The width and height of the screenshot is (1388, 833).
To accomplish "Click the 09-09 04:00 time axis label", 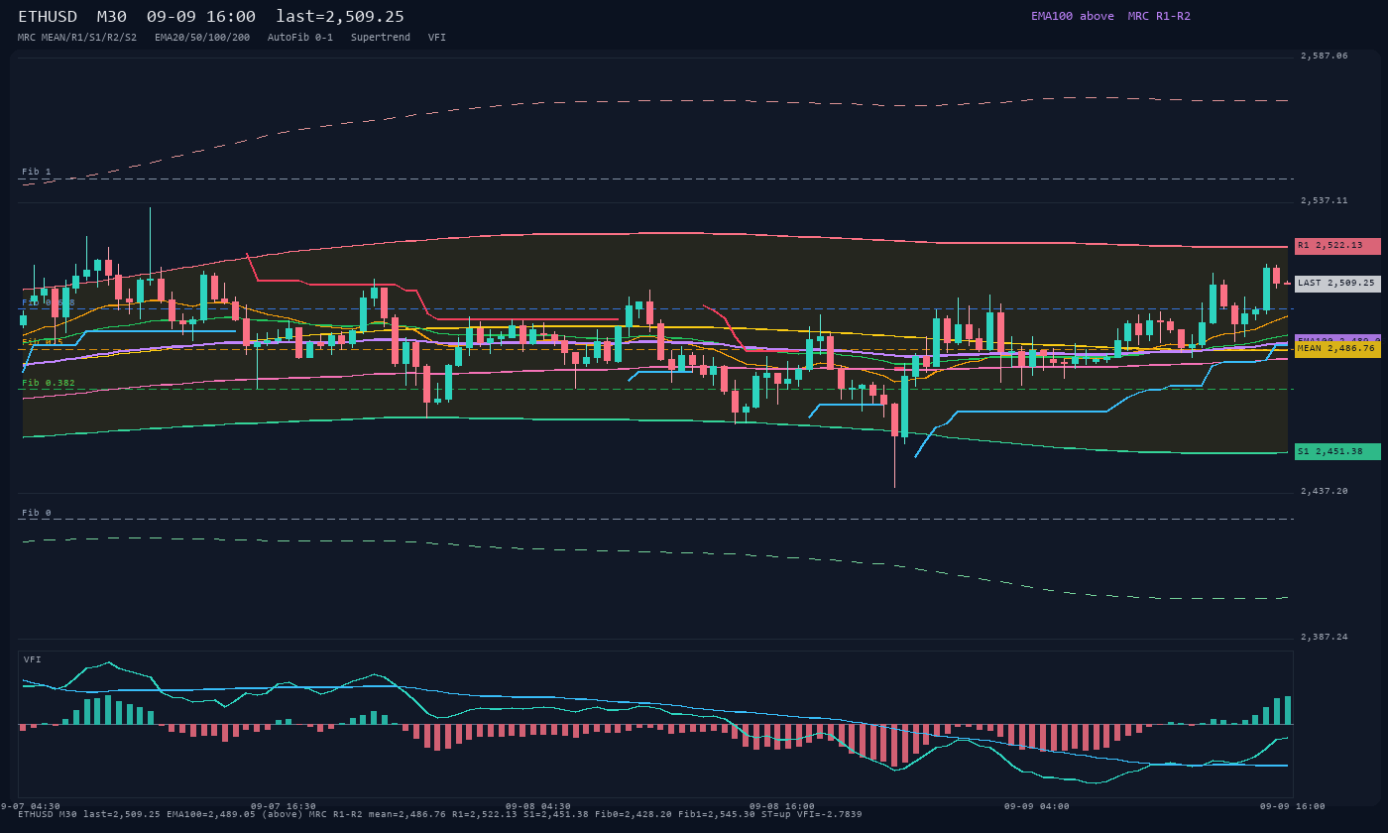I will point(1037,806).
